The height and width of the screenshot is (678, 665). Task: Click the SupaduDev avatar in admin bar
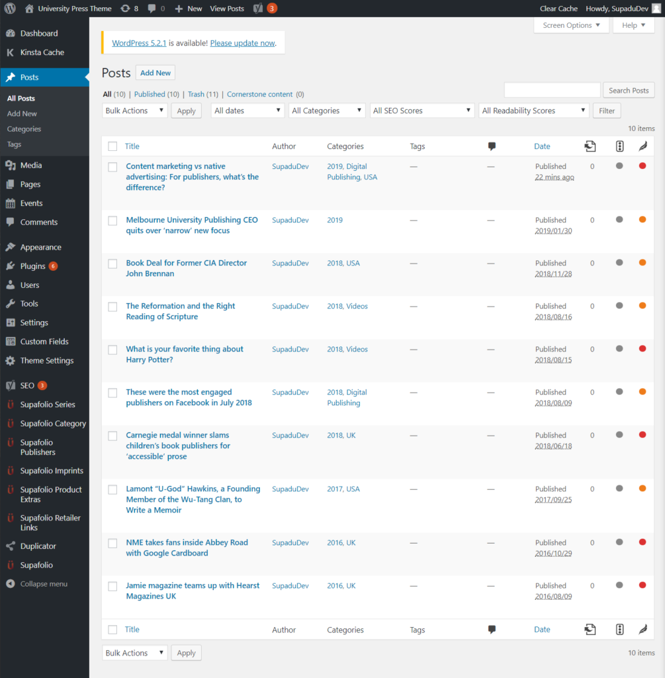click(656, 8)
